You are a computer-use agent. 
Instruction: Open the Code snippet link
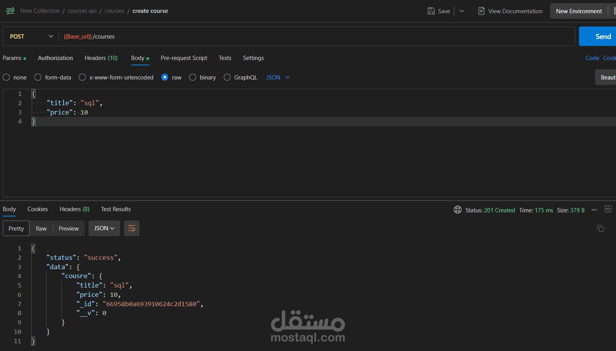(x=592, y=58)
